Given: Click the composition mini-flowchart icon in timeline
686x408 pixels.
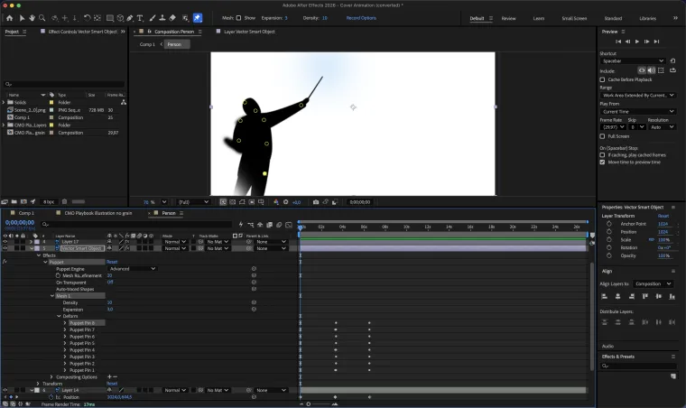Looking at the screenshot, I should coord(250,225).
